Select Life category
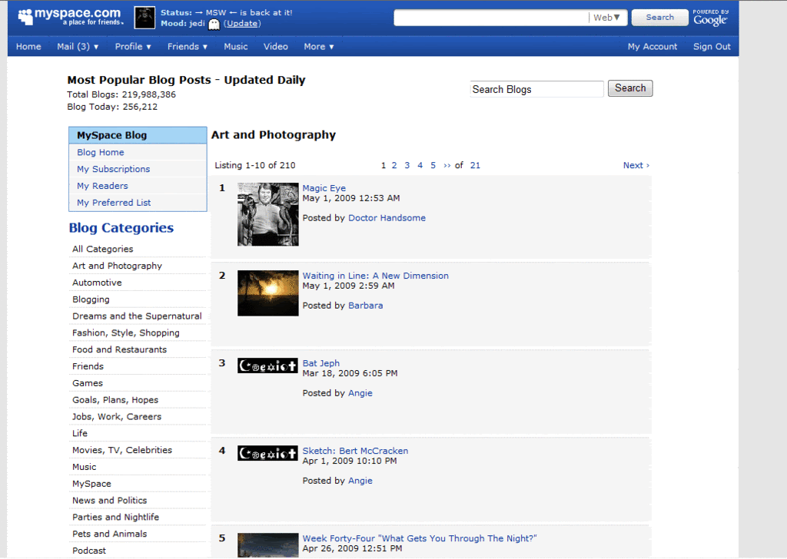This screenshot has height=559, width=787. [x=80, y=434]
